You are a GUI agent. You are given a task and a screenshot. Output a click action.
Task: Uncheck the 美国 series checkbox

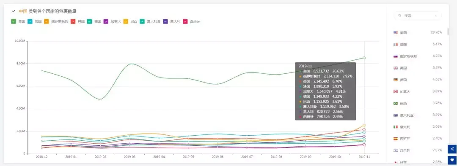click(14, 21)
